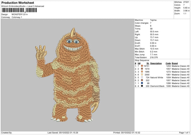Click the 'Printed: 05/10/2022 01:15:32' text
This screenshot has height=135, width=191.
click(127, 132)
